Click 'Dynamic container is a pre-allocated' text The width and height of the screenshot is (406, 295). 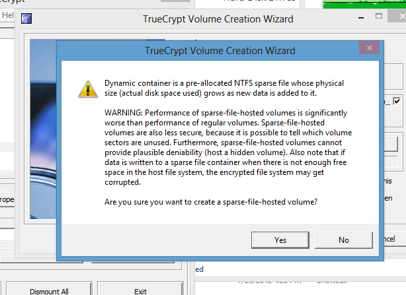224,88
